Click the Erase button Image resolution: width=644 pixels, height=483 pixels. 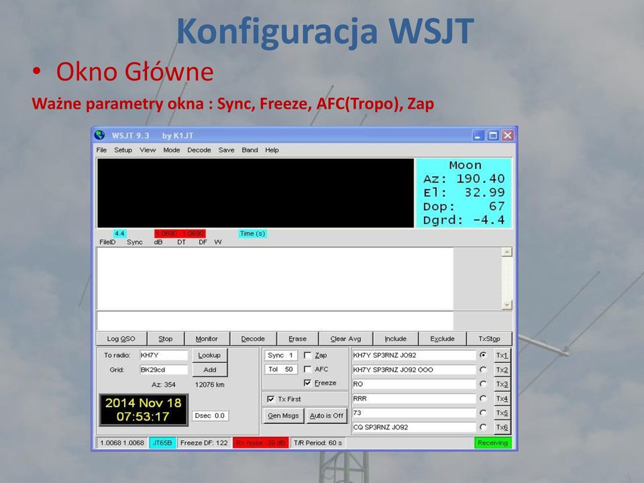297,339
